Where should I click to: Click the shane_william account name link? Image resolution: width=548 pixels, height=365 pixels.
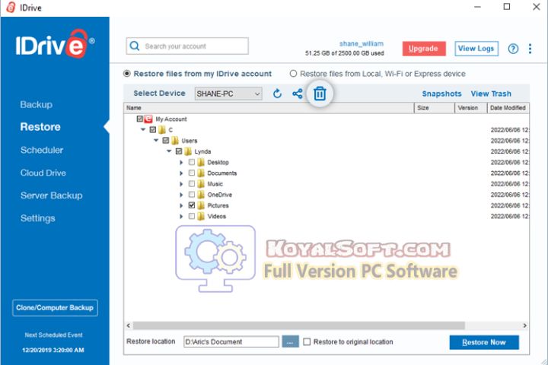tap(362, 43)
